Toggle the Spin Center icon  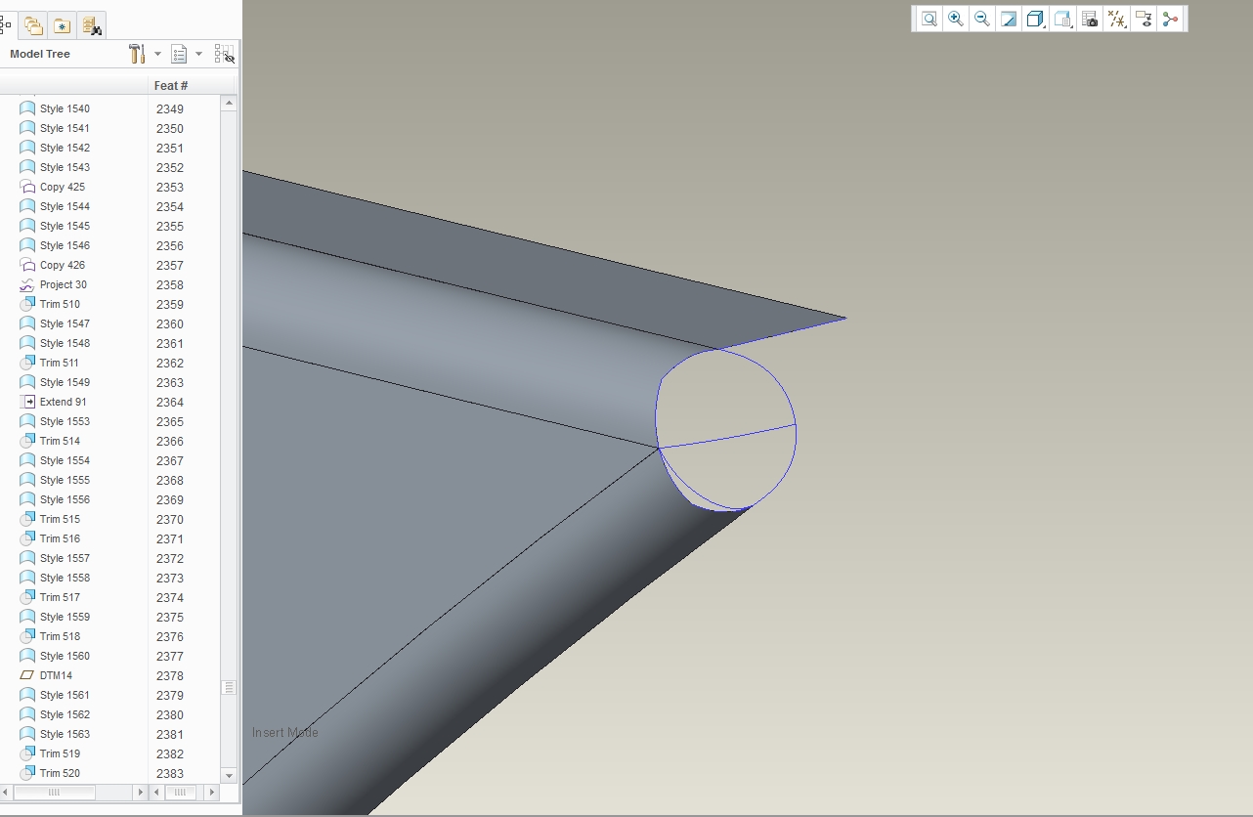(x=1170, y=19)
